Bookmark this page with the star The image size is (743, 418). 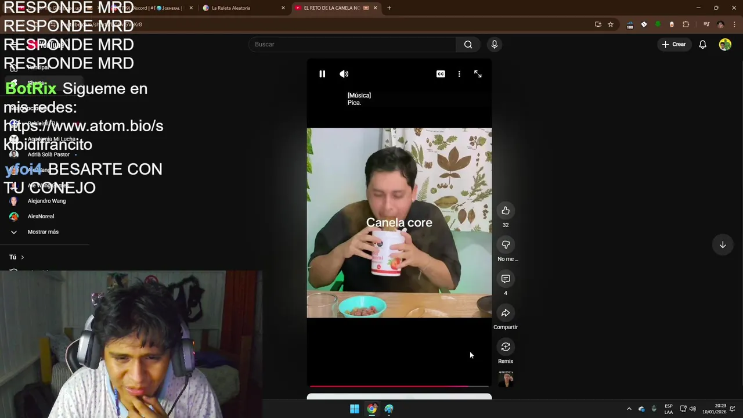click(611, 24)
